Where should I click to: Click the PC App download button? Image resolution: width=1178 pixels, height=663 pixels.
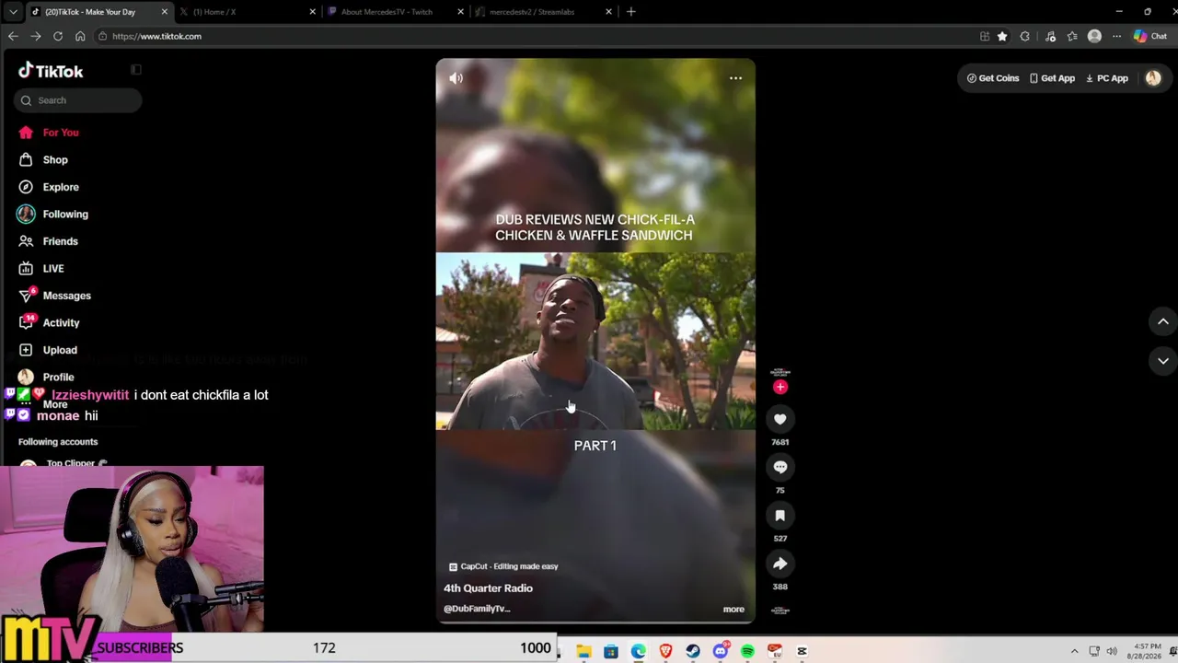[x=1106, y=78]
